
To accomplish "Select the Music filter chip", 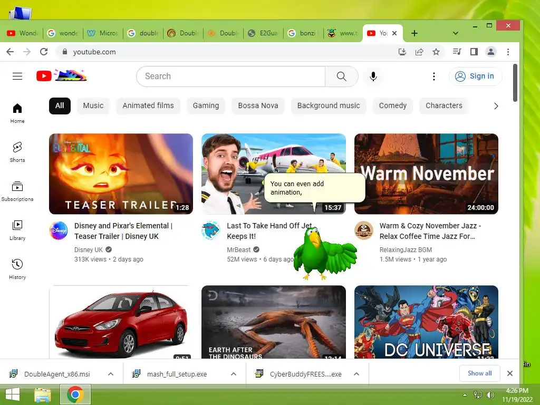I will pyautogui.click(x=93, y=105).
